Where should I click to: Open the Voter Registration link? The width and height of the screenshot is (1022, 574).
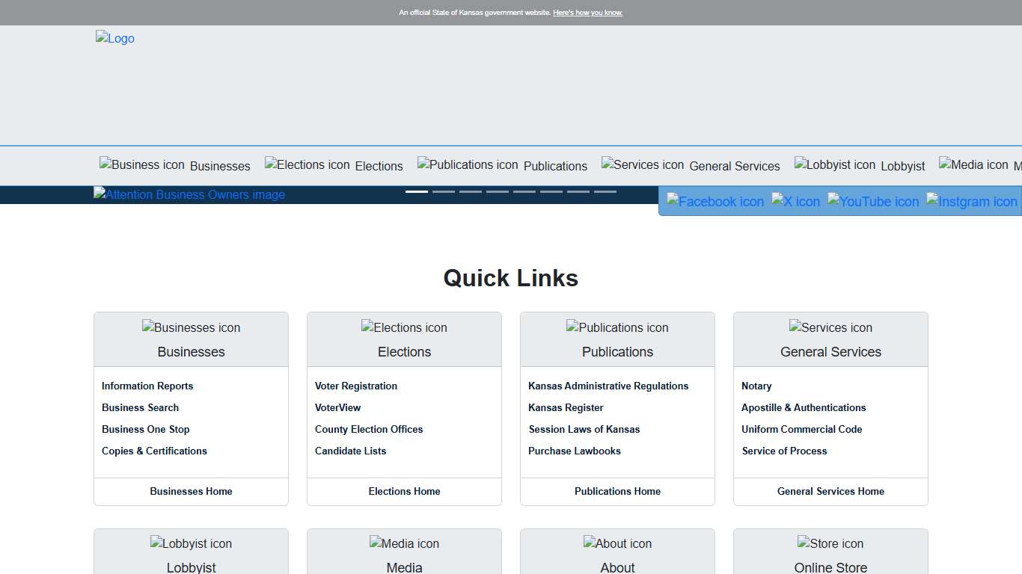point(356,386)
